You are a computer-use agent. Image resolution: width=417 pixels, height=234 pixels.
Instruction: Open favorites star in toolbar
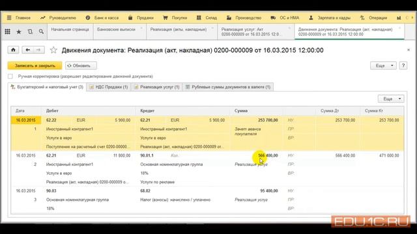tap(19, 32)
